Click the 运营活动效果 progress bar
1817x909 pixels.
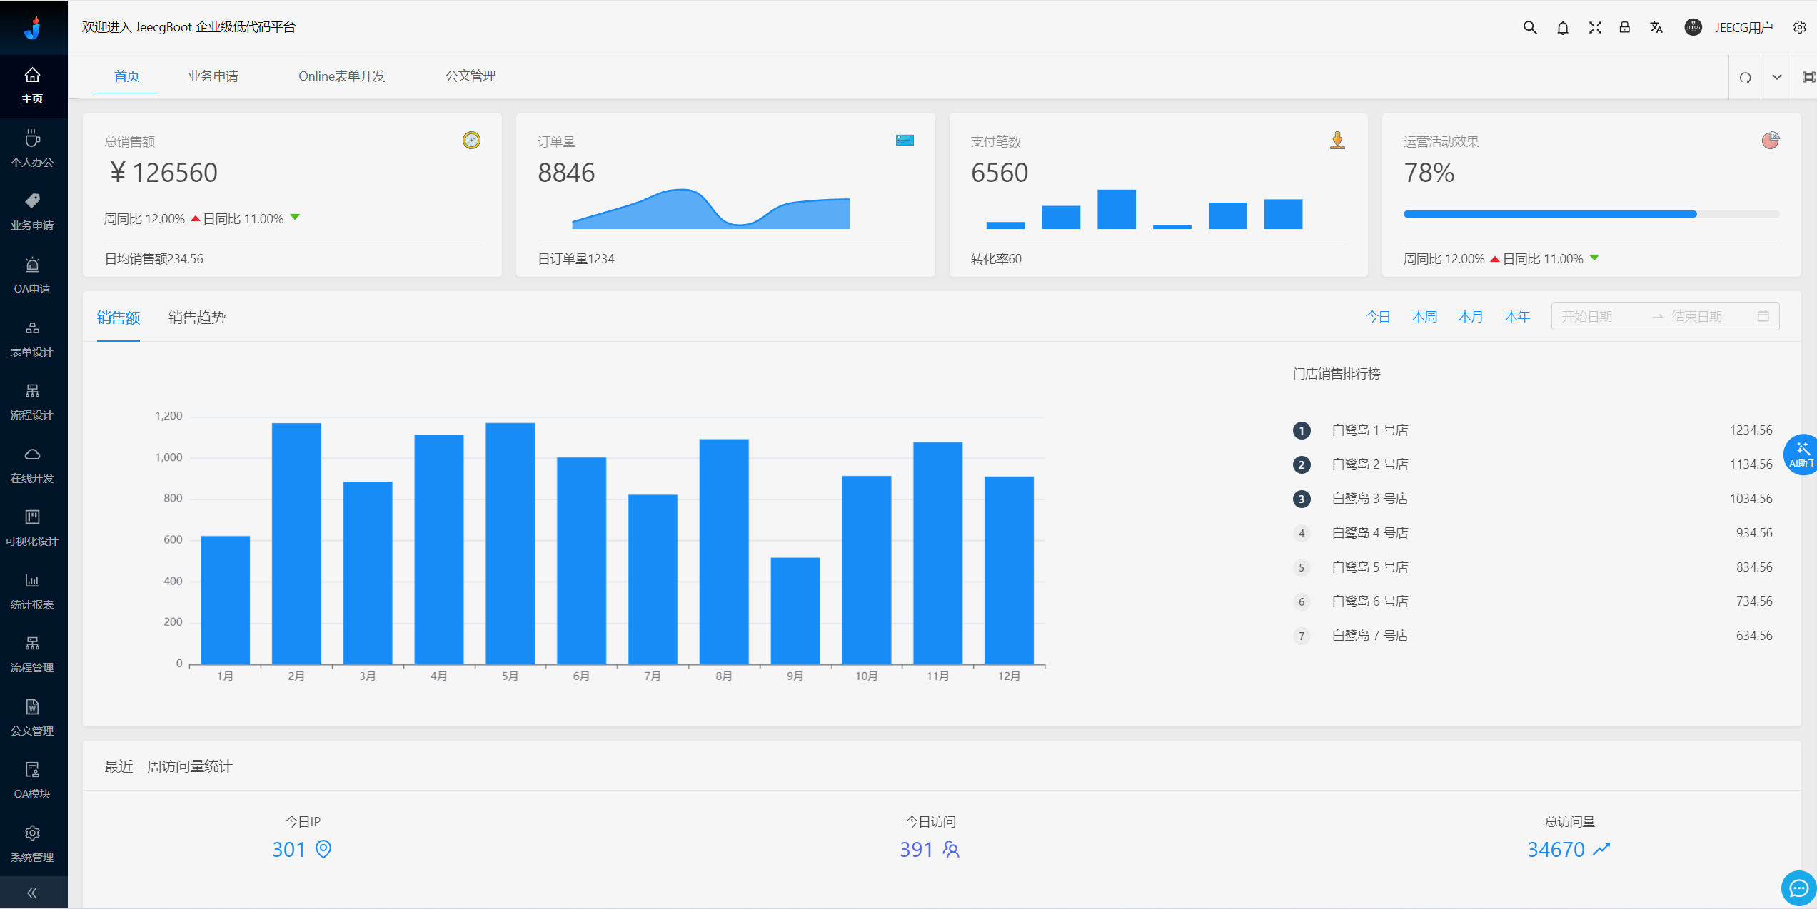[1591, 214]
